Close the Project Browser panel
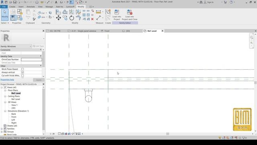The image size is (257, 145). 43,84
